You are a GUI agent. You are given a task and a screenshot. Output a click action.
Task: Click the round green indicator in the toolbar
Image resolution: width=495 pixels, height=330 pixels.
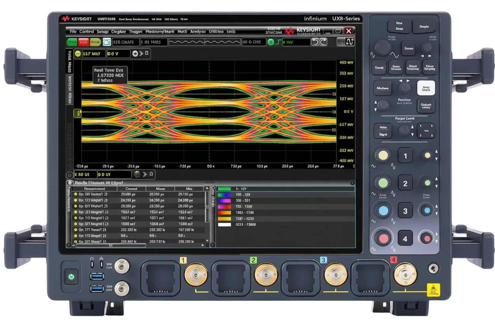tap(271, 42)
